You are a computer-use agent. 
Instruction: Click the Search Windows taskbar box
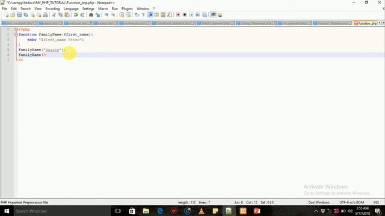coord(61,211)
